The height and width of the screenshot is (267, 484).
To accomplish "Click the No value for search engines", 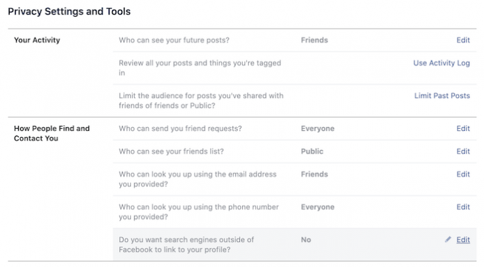I will (x=306, y=239).
